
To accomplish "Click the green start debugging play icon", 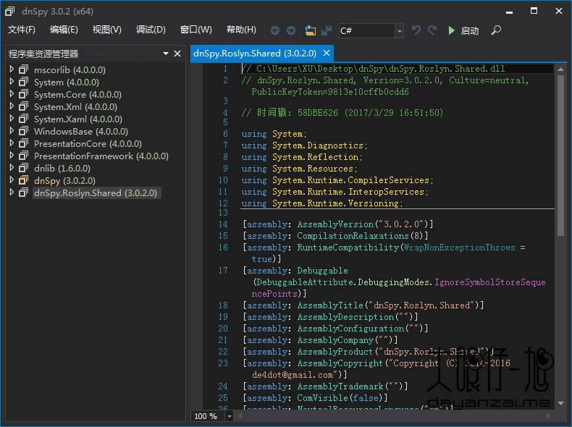I will (451, 30).
